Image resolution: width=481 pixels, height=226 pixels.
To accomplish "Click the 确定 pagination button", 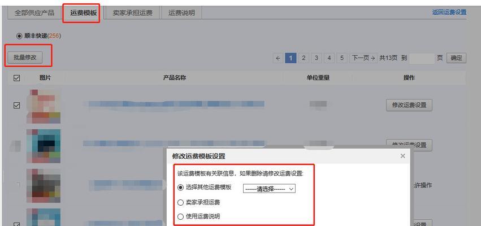I will [456, 58].
